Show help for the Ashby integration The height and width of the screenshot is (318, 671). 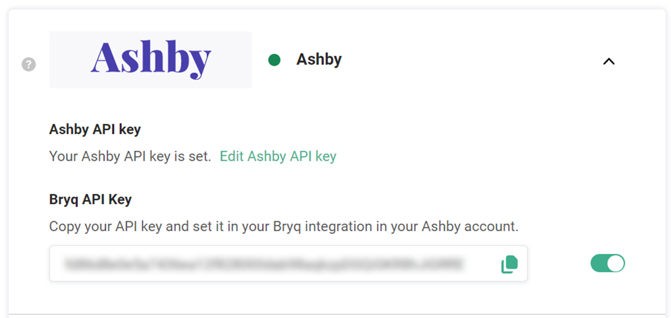point(29,65)
